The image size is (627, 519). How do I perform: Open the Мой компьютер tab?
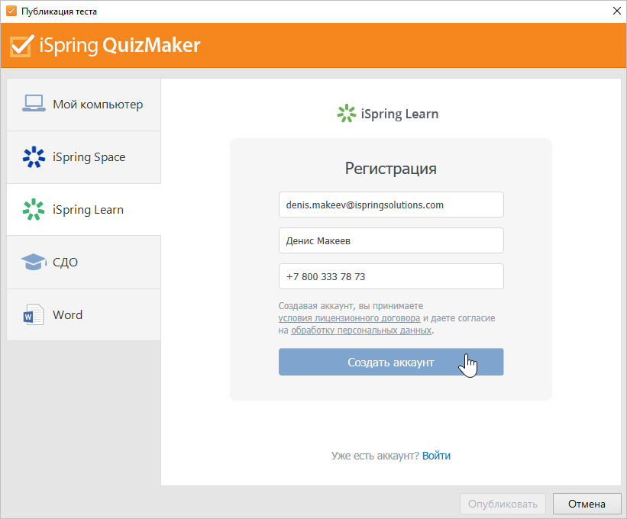point(83,105)
